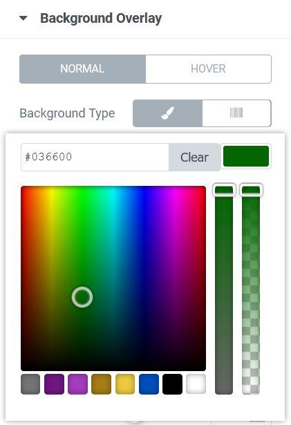Select the Gradient background type
Viewport: 291px width, 425px height.
coord(236,113)
